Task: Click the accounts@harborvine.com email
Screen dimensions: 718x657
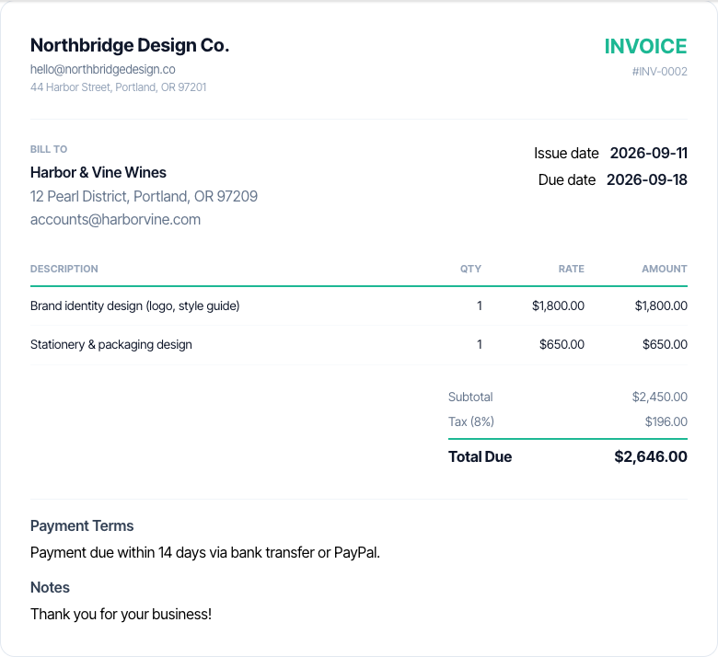Action: (x=115, y=220)
